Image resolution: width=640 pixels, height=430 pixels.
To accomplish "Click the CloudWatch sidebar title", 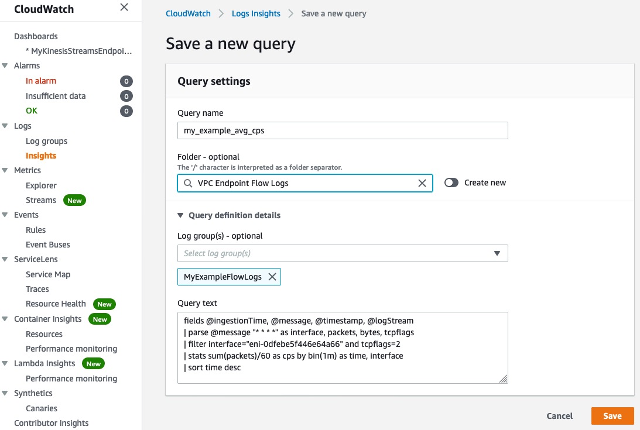I will pos(44,9).
